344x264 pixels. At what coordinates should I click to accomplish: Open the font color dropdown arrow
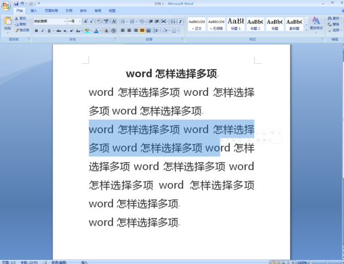click(100, 31)
